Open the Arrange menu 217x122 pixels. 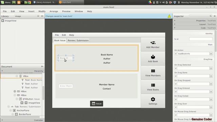54,11
